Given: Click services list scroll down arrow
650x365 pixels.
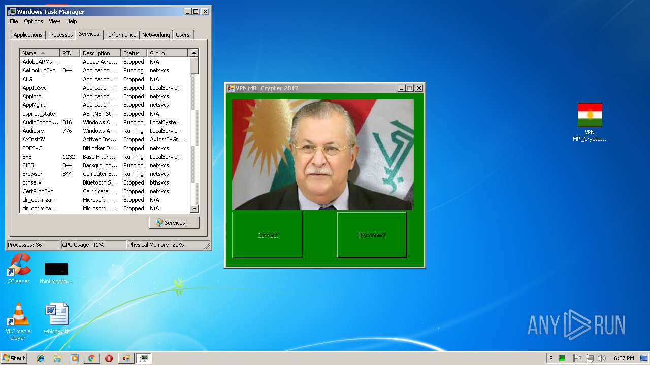Looking at the screenshot, I should point(194,208).
